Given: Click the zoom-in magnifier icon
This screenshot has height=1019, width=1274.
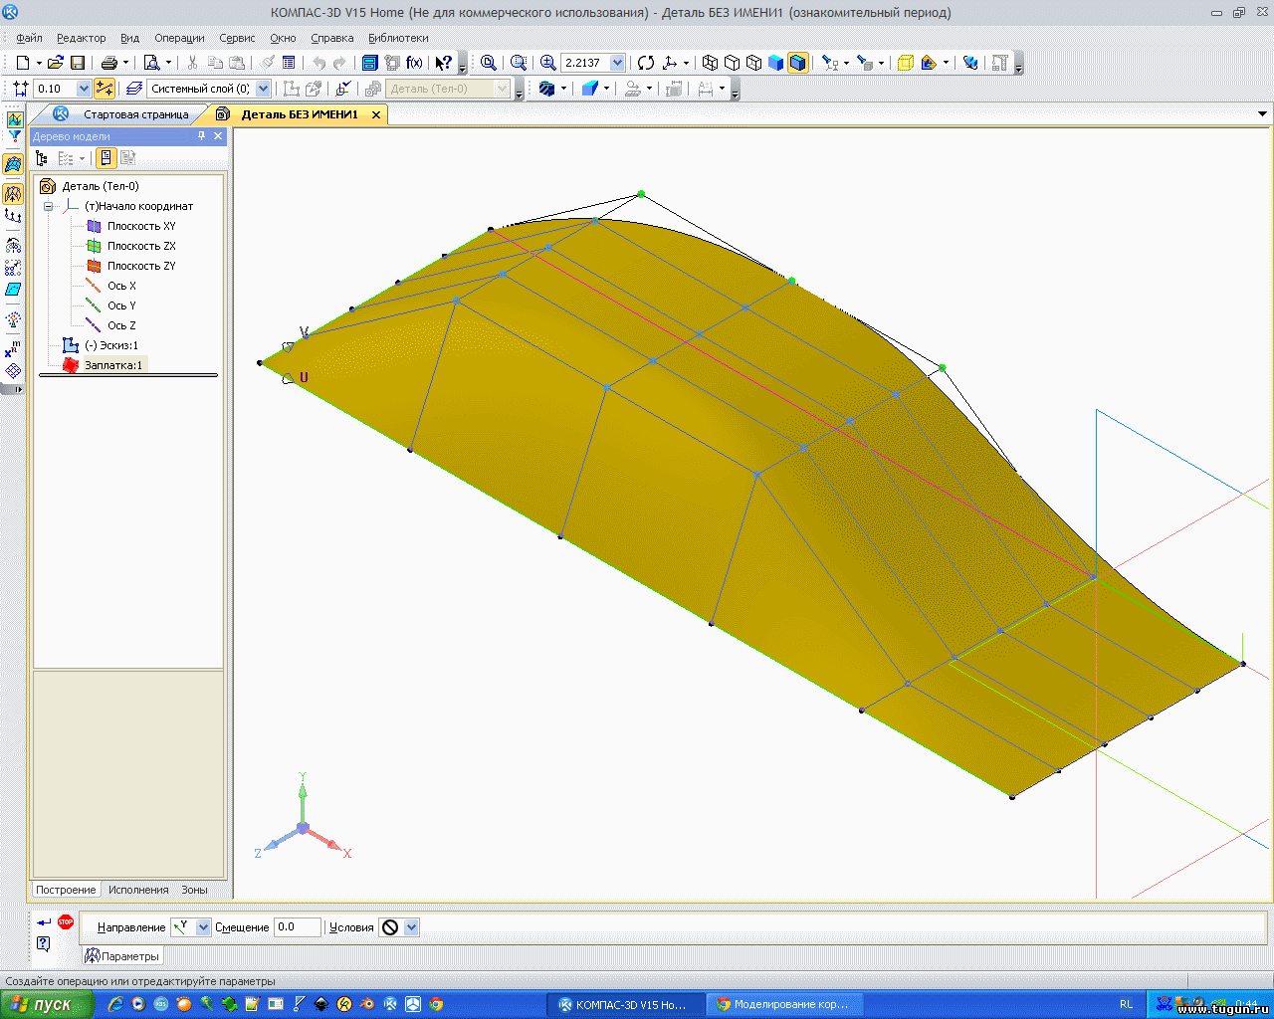Looking at the screenshot, I should 547,63.
